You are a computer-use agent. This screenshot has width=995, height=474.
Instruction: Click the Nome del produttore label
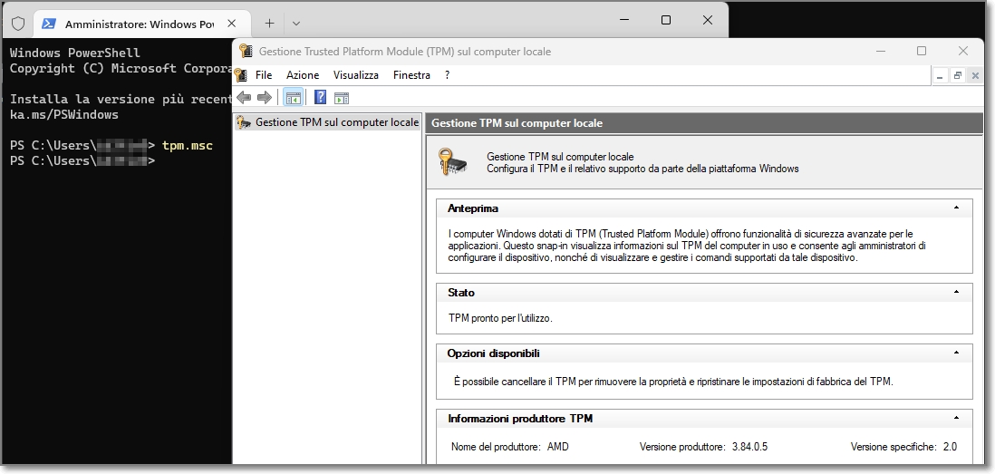496,447
